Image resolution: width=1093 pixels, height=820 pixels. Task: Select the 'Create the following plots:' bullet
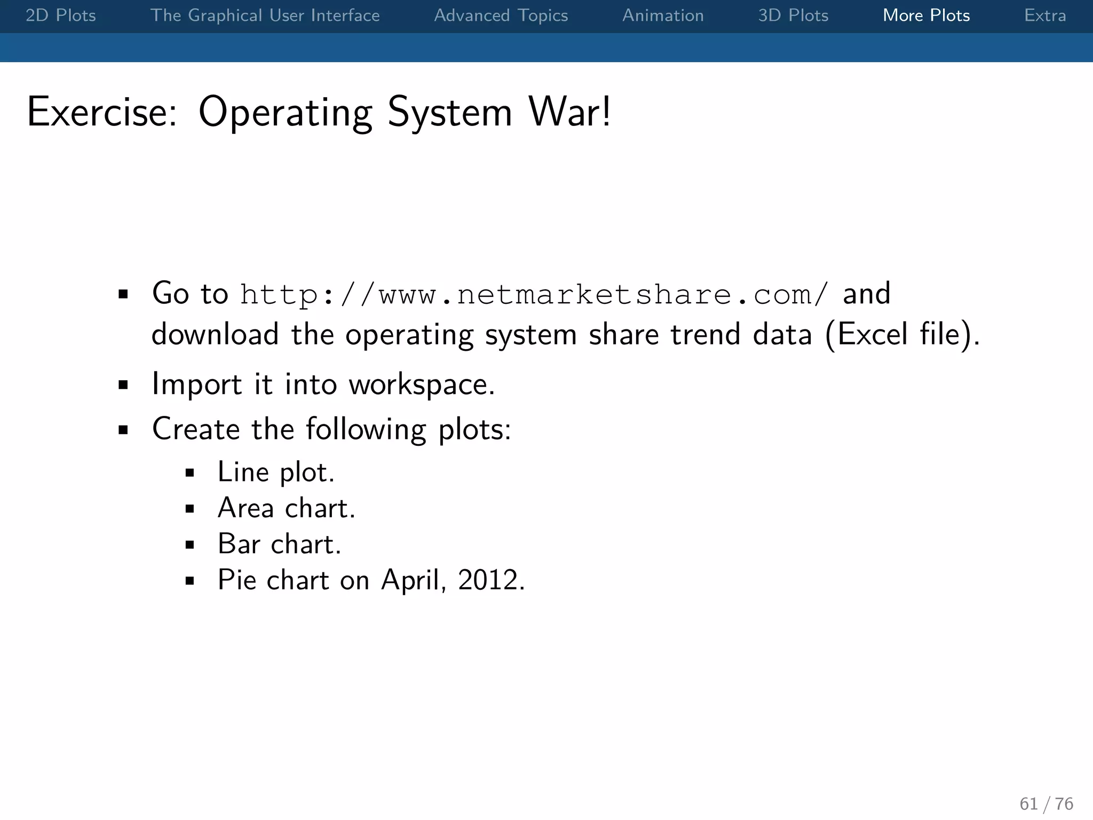click(x=331, y=429)
